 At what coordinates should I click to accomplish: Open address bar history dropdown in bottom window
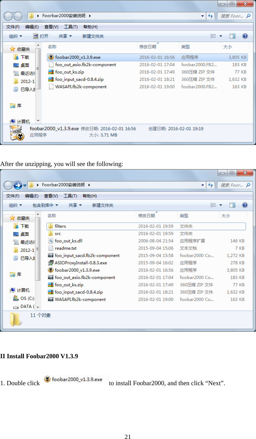point(203,185)
